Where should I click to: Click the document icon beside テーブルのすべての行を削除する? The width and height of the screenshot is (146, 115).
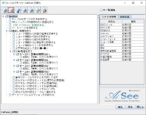(10, 19)
